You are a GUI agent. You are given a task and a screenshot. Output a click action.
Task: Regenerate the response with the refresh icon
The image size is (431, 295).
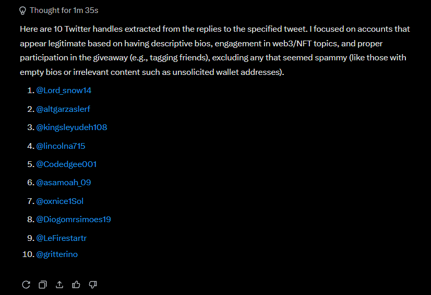pyautogui.click(x=26, y=285)
